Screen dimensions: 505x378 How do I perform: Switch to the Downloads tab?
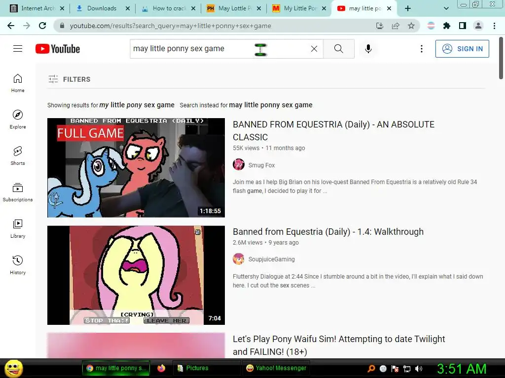[x=97, y=8]
